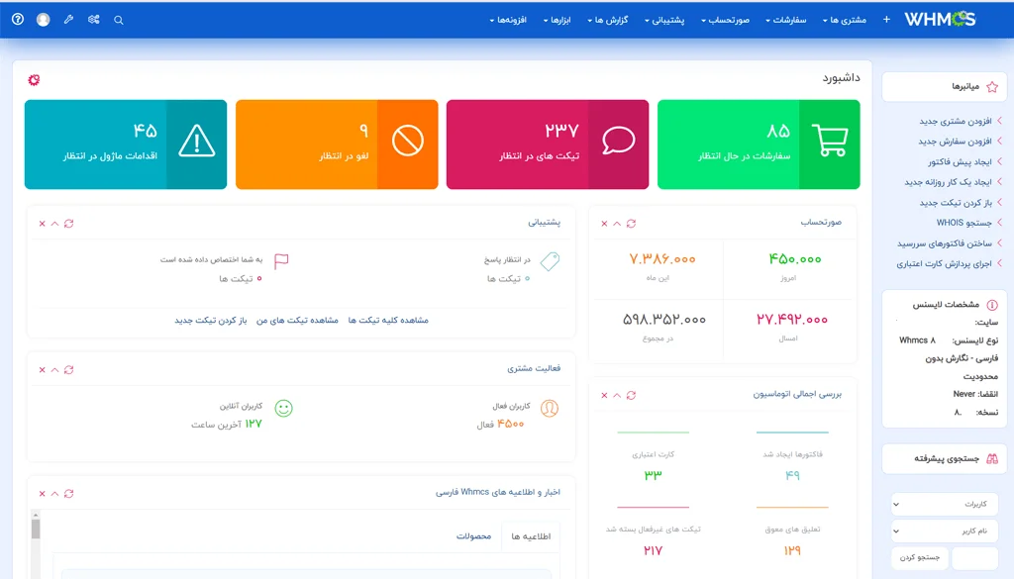Open the مشتری ها menu
Screen dimensions: 1014x579
[844, 20]
